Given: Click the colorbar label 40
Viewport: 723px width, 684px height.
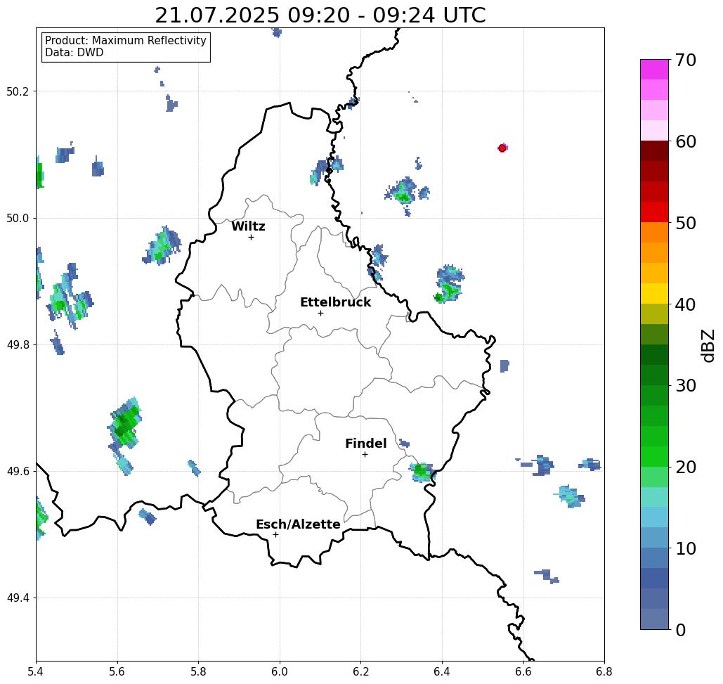Looking at the screenshot, I should click(x=685, y=304).
